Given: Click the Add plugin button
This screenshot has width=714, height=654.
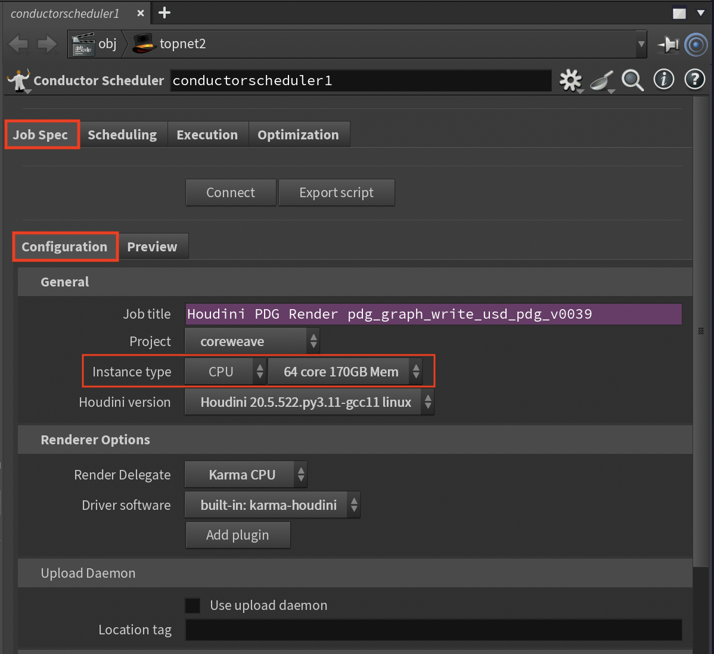Looking at the screenshot, I should (238, 535).
